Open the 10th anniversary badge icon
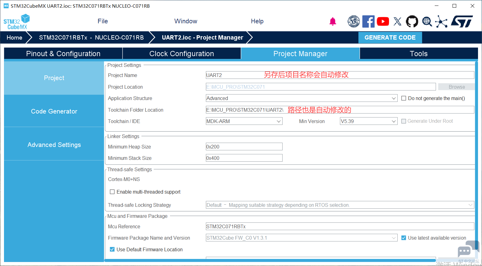This screenshot has height=266, width=482. click(x=354, y=21)
